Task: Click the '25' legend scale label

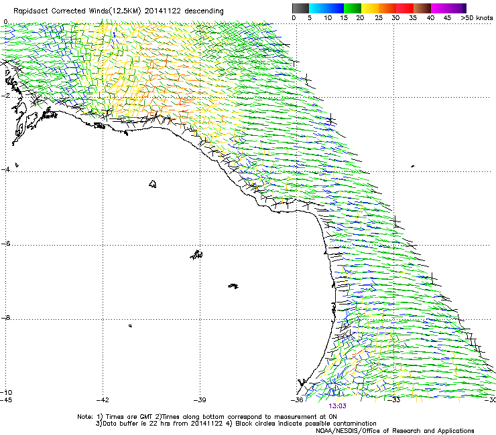Action: pyautogui.click(x=379, y=18)
